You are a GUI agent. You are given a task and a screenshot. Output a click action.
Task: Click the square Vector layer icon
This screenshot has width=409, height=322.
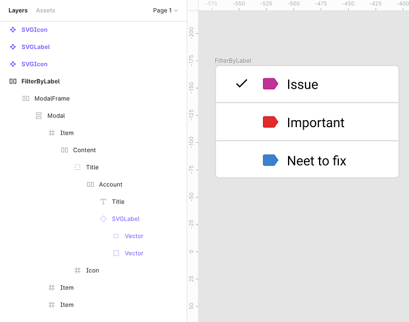pyautogui.click(x=116, y=253)
